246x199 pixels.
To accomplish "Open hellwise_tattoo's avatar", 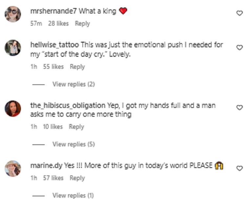I will (13, 47).
